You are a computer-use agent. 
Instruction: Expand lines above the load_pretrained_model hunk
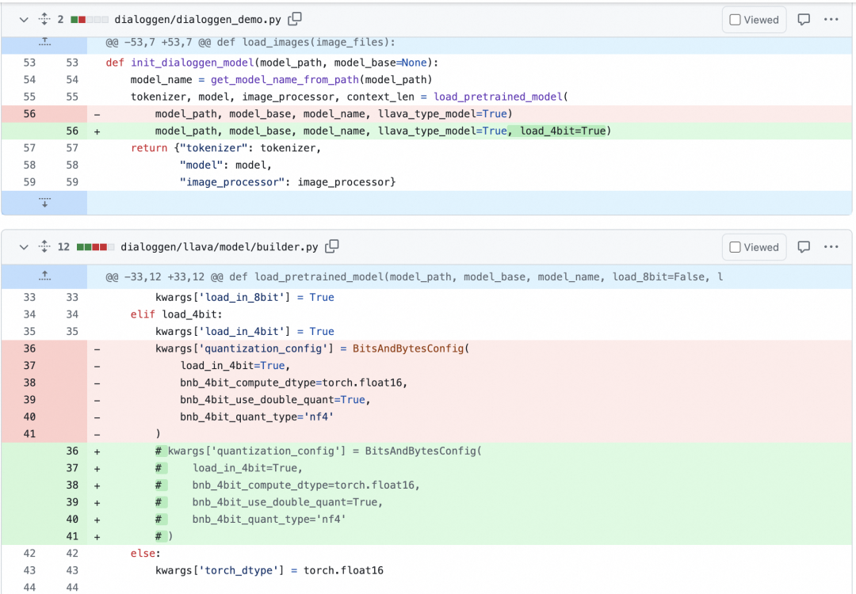coord(44,276)
